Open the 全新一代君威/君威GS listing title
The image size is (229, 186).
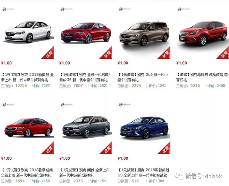click(85, 77)
